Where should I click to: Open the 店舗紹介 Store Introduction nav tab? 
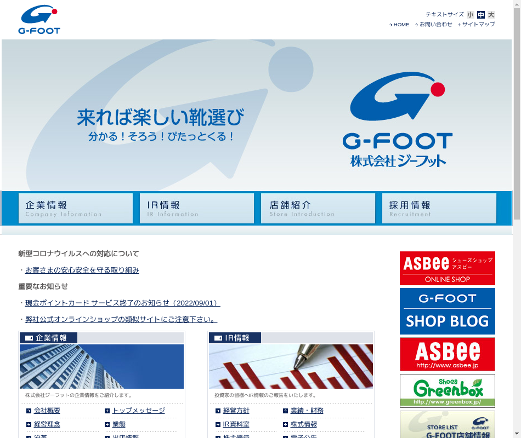tap(318, 209)
